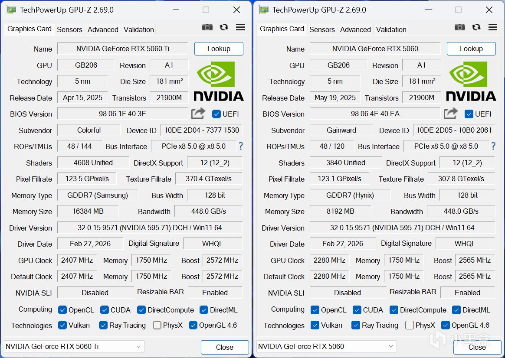505x358 pixels.
Task: Open hamburger menu in RTX 5060 Ti window
Action: [x=240, y=27]
